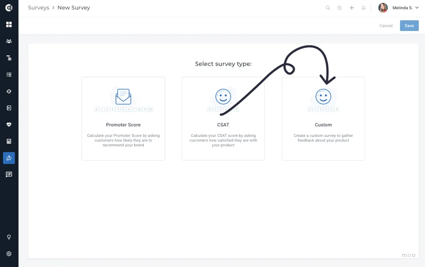Open the heart health sidebar icon
Screen dimensions: 425x267
click(9, 124)
